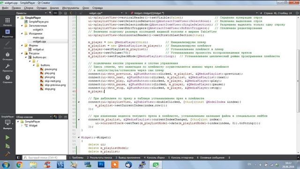Viewport: 300px width, 169px height.
Task: Show the Консоль сборки pane
Action: coord(154,158)
